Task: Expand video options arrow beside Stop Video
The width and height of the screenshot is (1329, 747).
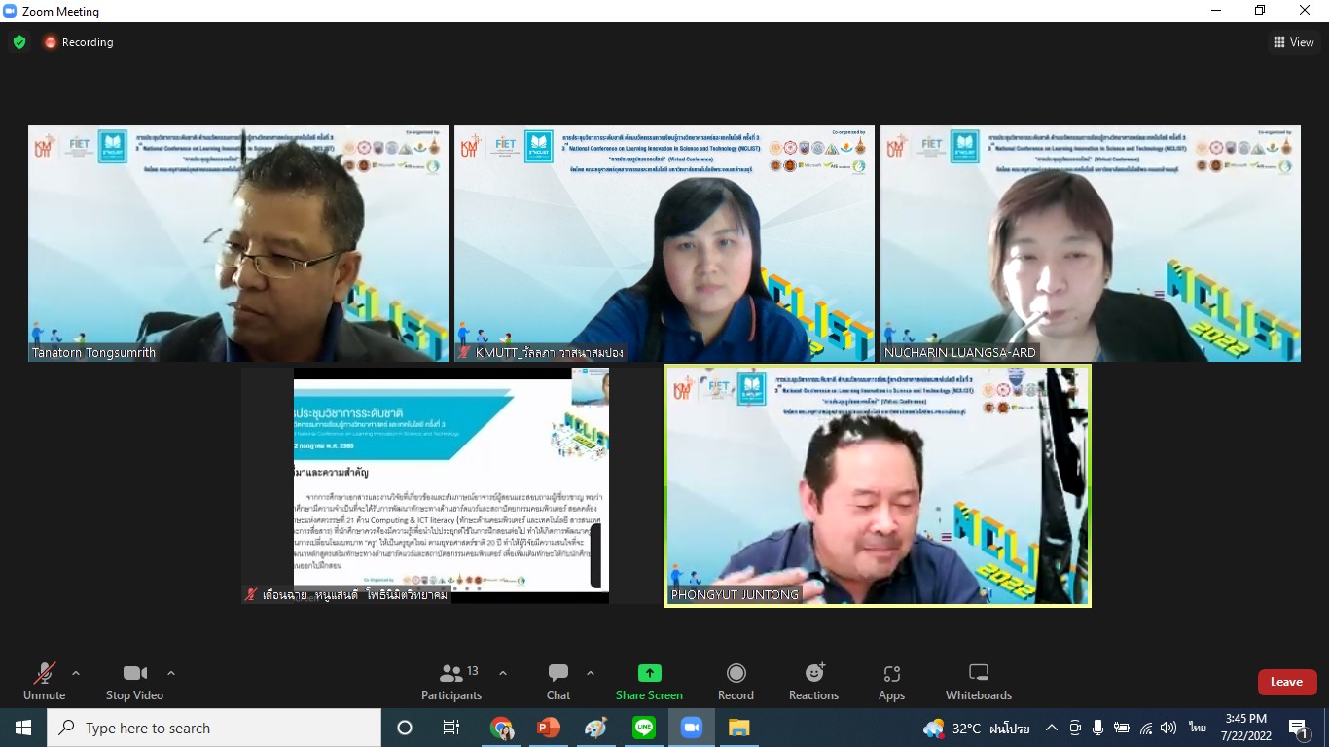Action: click(171, 673)
